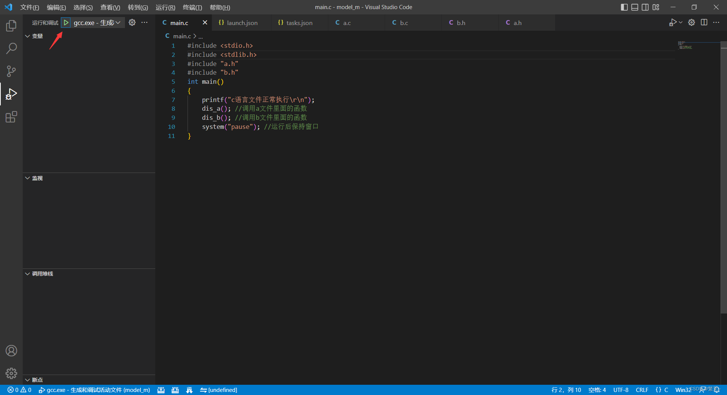This screenshot has width=727, height=395.
Task: Open the 编辑(E) menu
Action: pyautogui.click(x=56, y=7)
